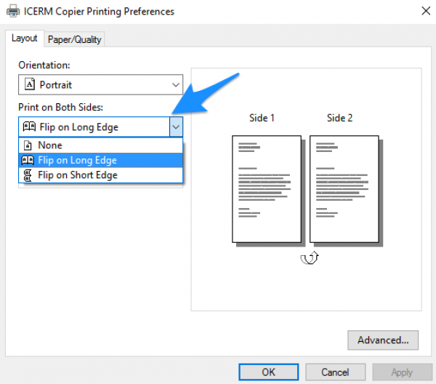436x384 pixels.
Task: Collapse the Print on Both Sides dropdown arrow
Action: [x=176, y=127]
